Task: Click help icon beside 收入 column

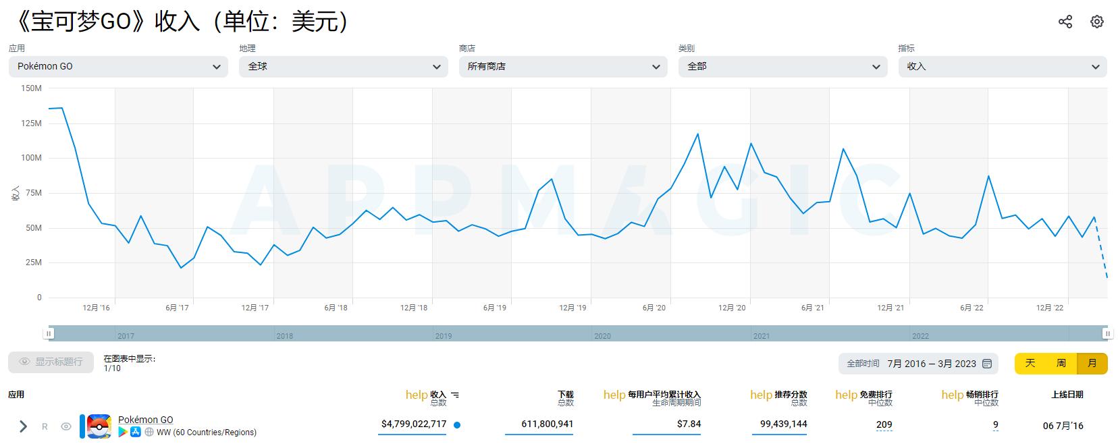Action: 417,395
